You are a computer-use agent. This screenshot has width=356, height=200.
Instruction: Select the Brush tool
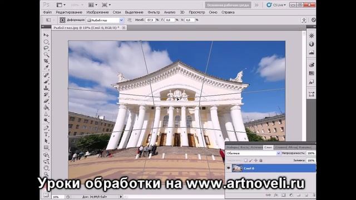click(x=46, y=82)
